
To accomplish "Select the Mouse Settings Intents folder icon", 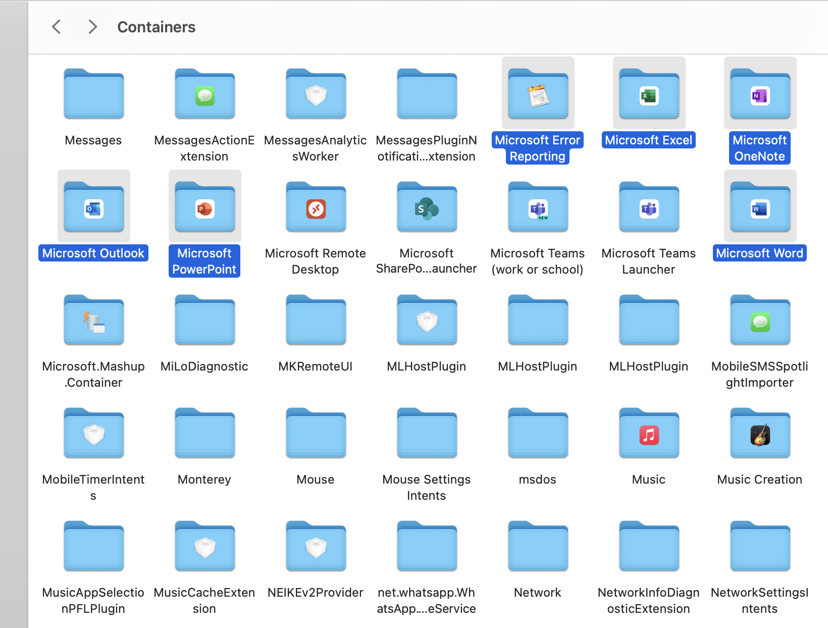I will [427, 433].
